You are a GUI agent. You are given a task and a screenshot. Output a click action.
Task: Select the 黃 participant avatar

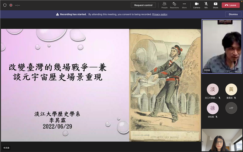coord(231,89)
